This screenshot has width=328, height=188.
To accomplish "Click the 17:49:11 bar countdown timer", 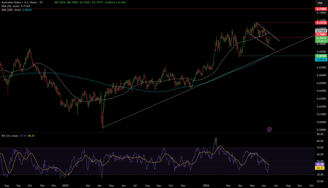I will 321,41.
